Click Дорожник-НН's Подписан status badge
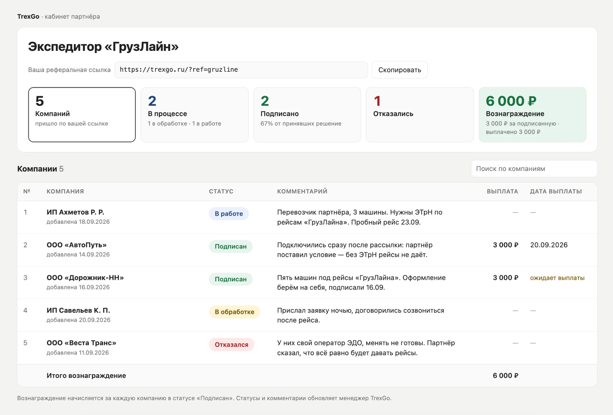Viewport: 613px width, 415px height. pos(230,279)
